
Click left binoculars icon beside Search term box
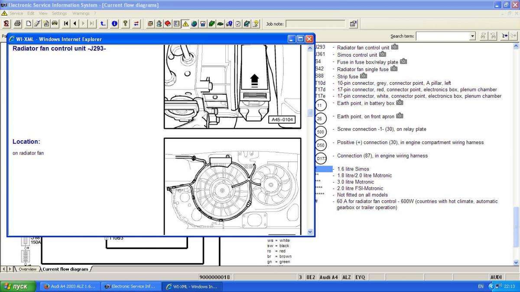coord(483,36)
